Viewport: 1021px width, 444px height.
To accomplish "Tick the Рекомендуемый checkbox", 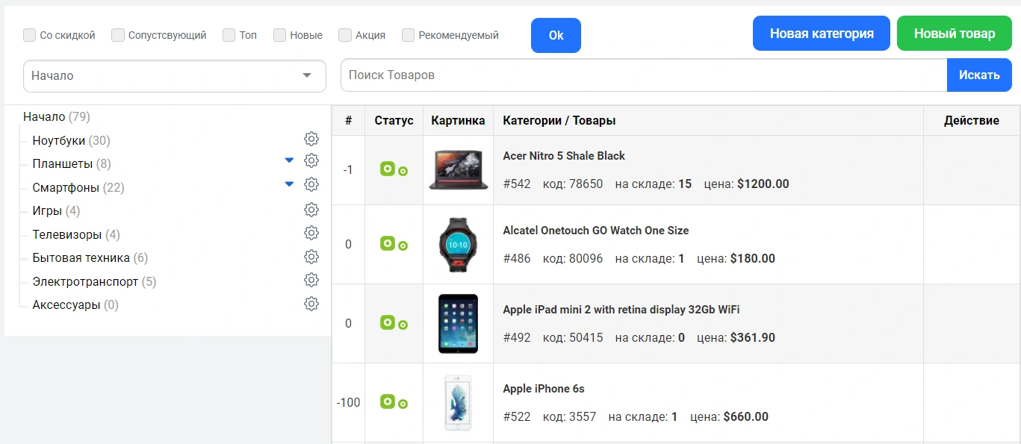I will tap(409, 35).
